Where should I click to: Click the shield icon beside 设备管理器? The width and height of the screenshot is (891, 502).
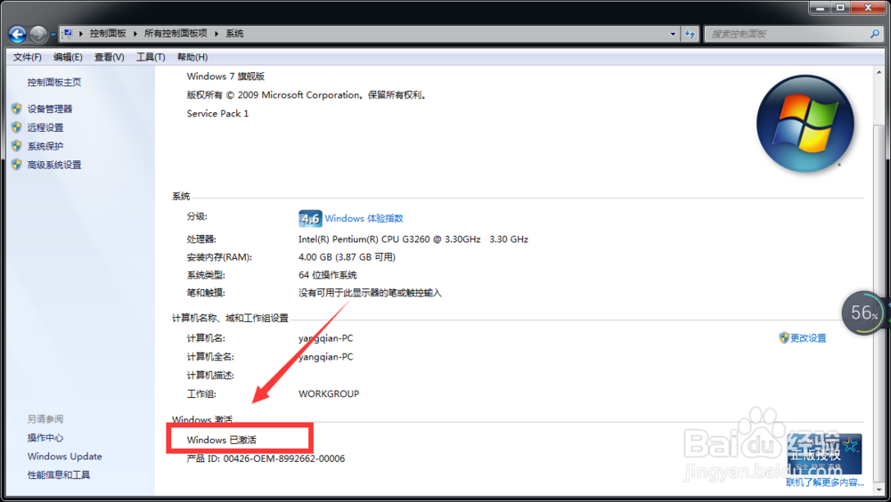[16, 109]
